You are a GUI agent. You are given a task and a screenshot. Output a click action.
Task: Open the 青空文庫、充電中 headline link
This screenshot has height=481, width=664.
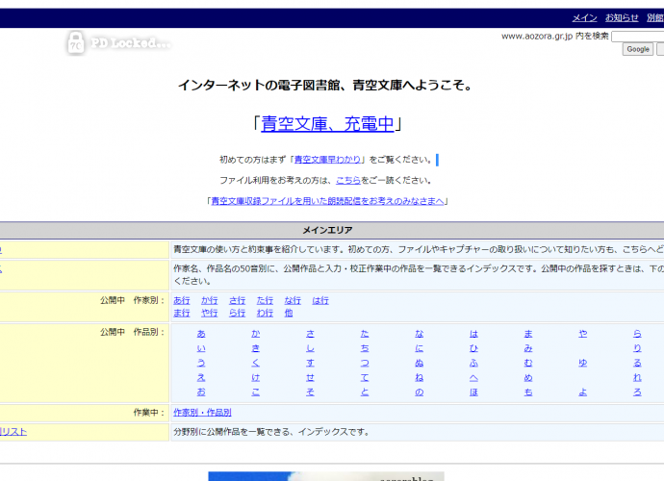point(327,124)
